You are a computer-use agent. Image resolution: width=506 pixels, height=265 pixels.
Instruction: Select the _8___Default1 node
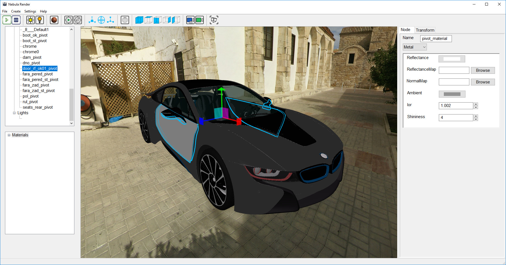pos(36,30)
